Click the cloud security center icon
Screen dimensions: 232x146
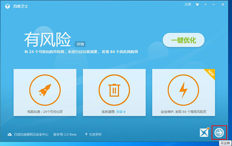coord(10,134)
